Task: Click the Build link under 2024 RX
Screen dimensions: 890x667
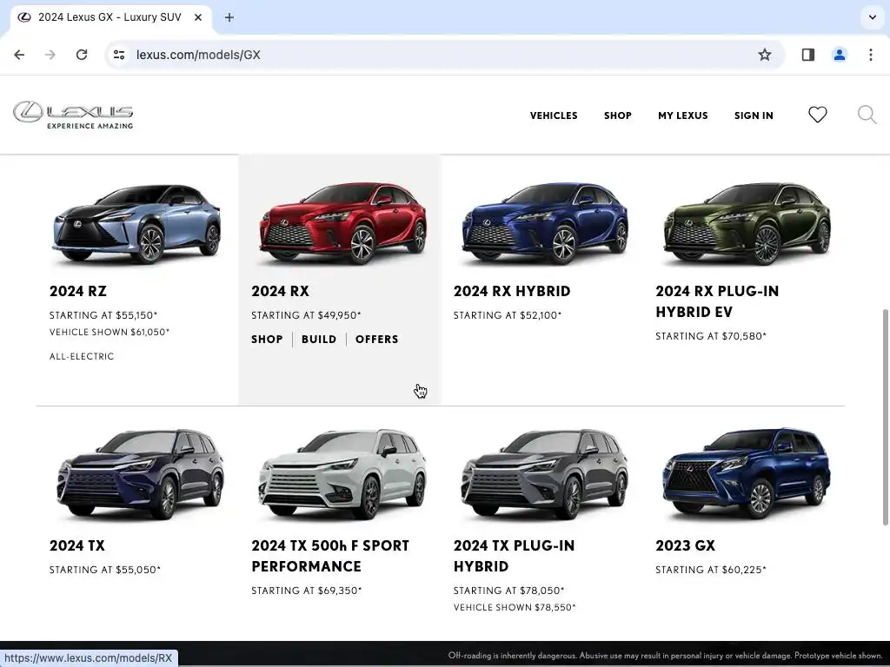Action: pyautogui.click(x=319, y=340)
